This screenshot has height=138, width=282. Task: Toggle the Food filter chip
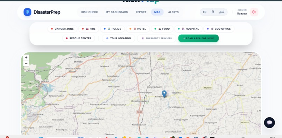[162, 29]
